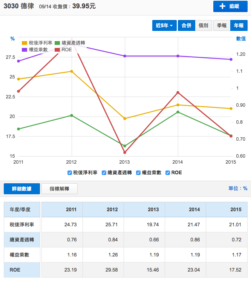Image resolution: width=251 pixels, height=281 pixels.
Task: Click purple 權益乘數 legend swatch
Action: [24, 49]
